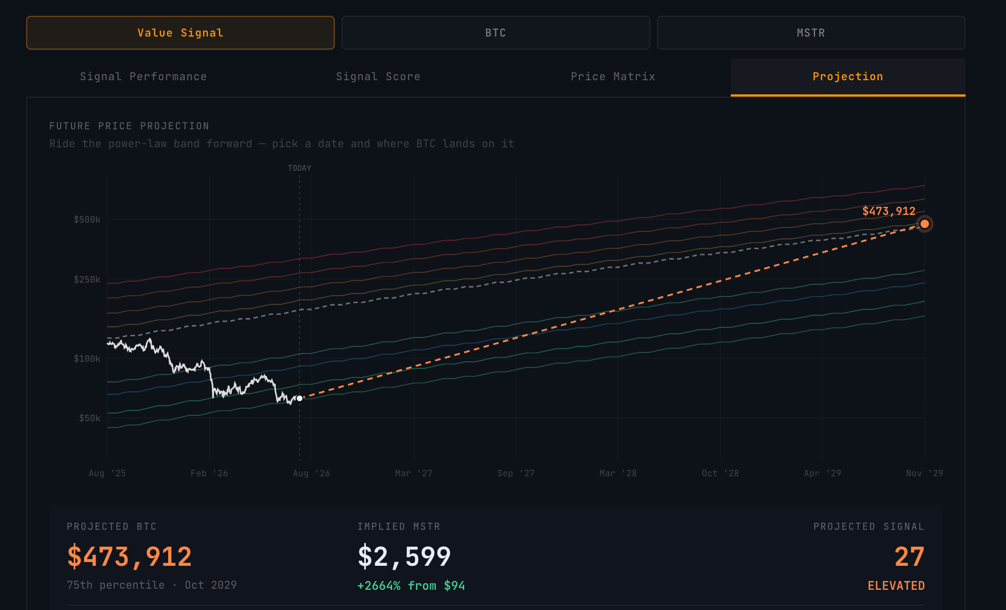This screenshot has height=610, width=1006.
Task: Click the orange projected price endpoint marker
Action: point(925,224)
